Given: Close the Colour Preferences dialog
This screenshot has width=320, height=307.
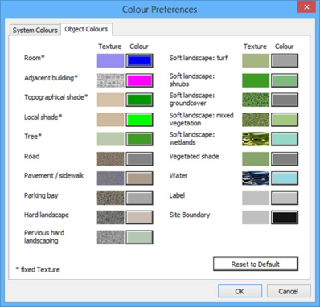Looking at the screenshot, I should (x=306, y=7).
